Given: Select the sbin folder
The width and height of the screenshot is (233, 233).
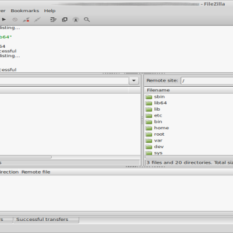Looking at the screenshot, I should pyautogui.click(x=159, y=97).
